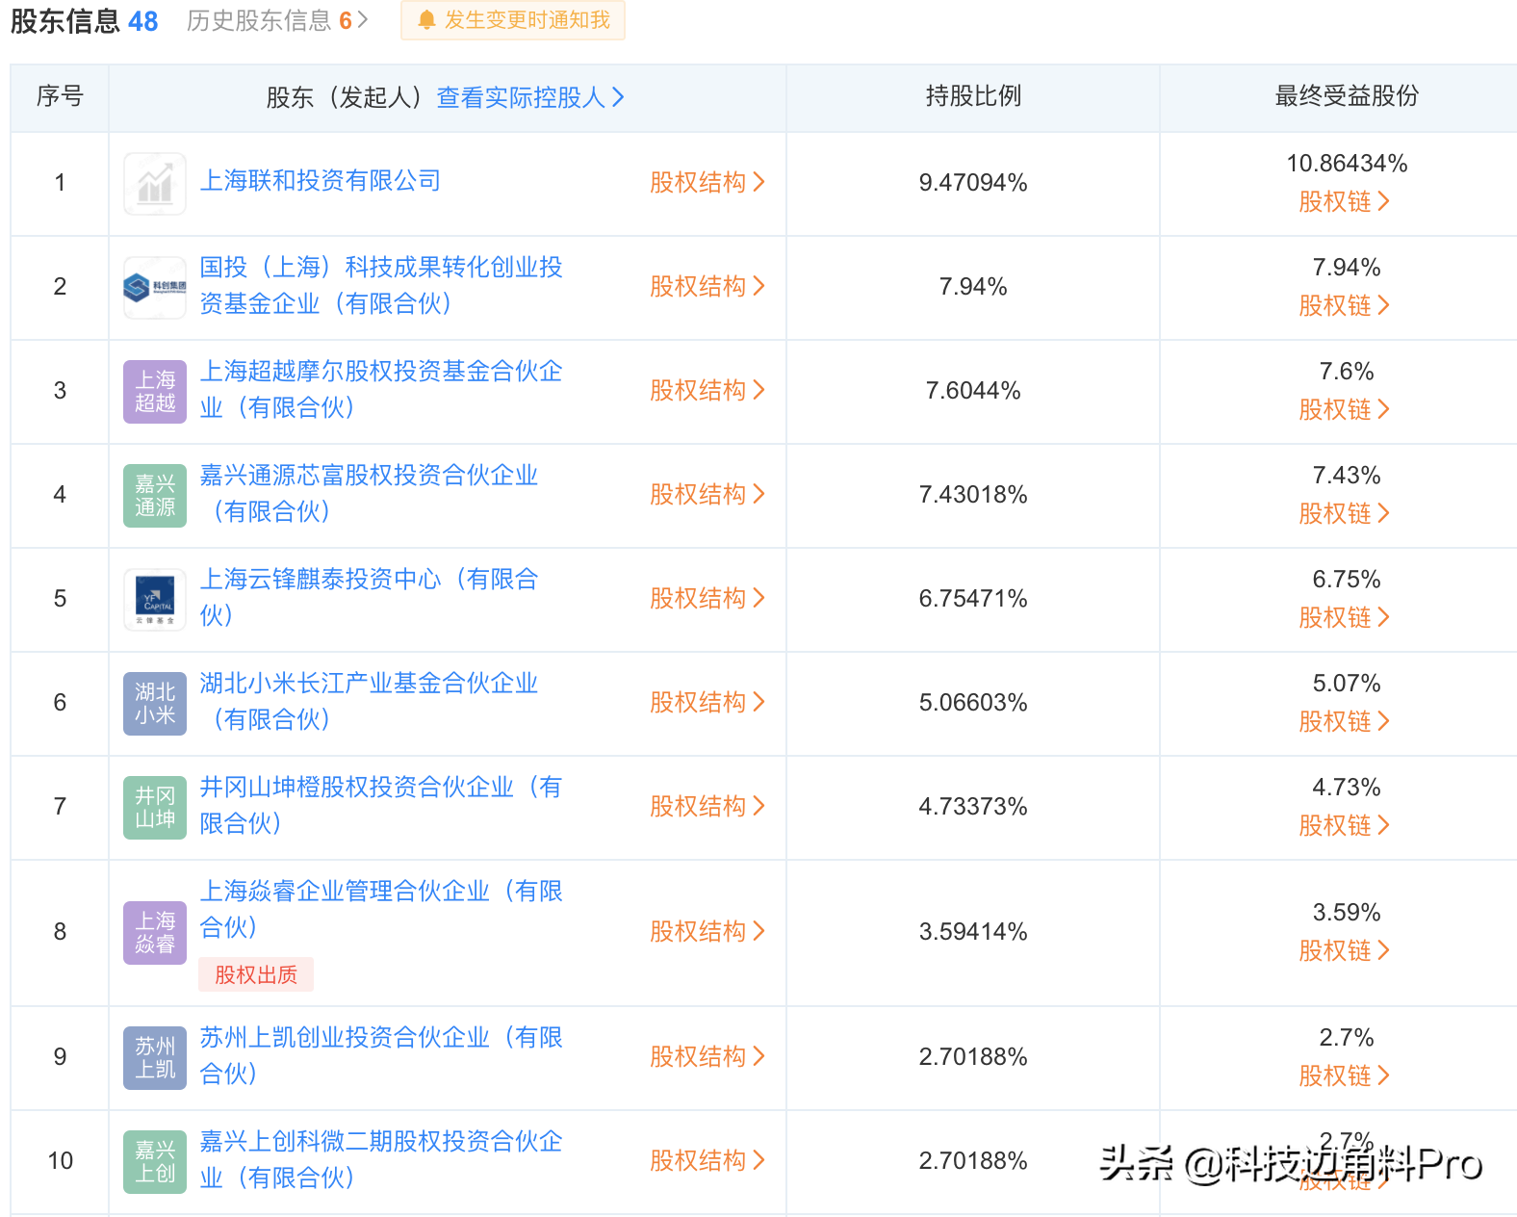This screenshot has width=1517, height=1217.
Task: Open the 历史股东信息 6 tab
Action: coord(277,20)
